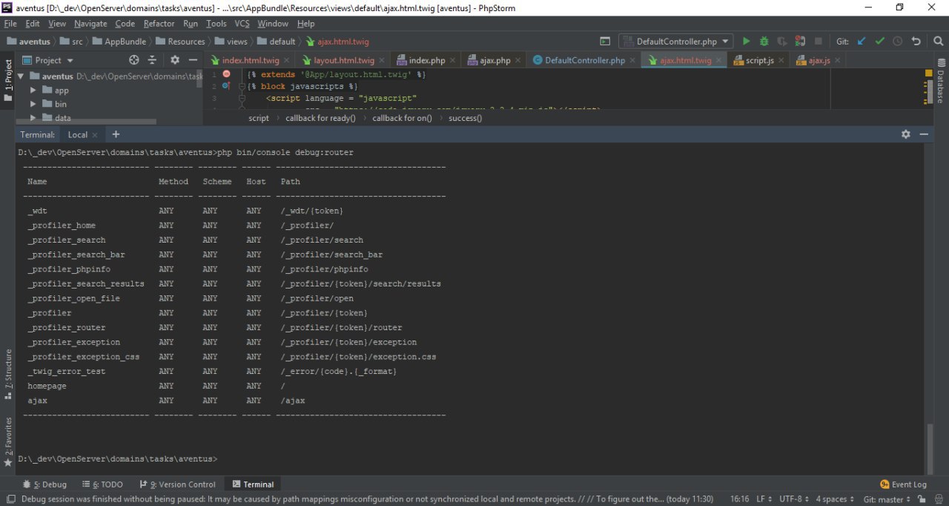
Task: Hide the Terminal panel with minus icon
Action: (x=924, y=134)
